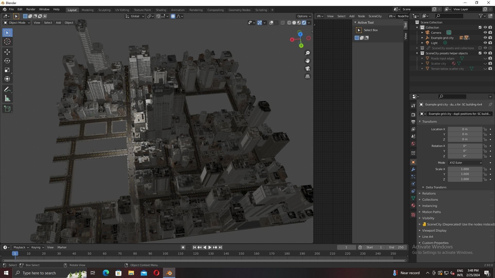The width and height of the screenshot is (495, 278).
Task: Switch to rendered viewport shading
Action: 304,23
